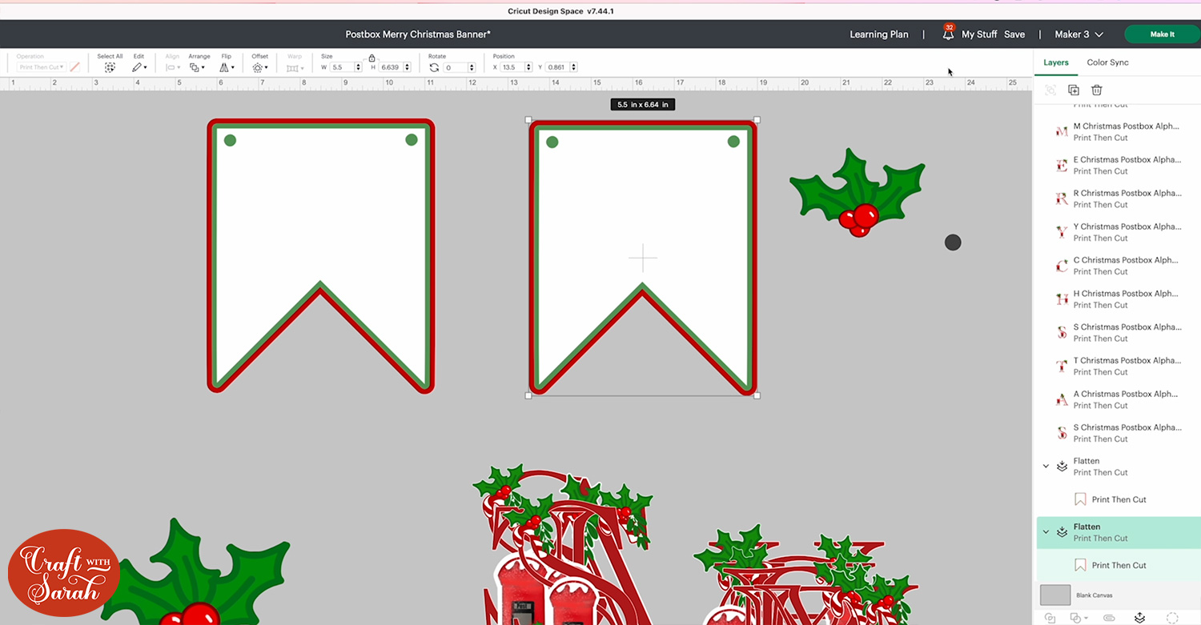Click the Unflatten icon at panel bottom
Screen dimensions: 1201x625
pos(1140,618)
